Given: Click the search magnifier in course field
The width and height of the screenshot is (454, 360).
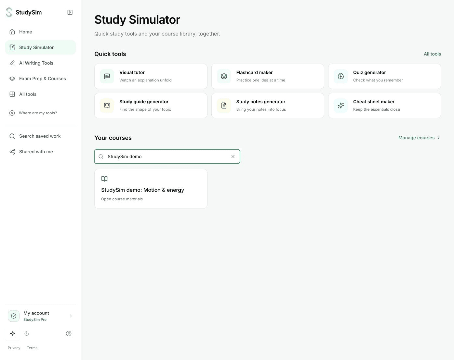Looking at the screenshot, I should click(101, 156).
